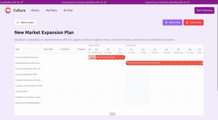Image resolution: width=218 pixels, height=120 pixels.
Task: Click the 05 Wednesday date header
Action: [178, 51]
